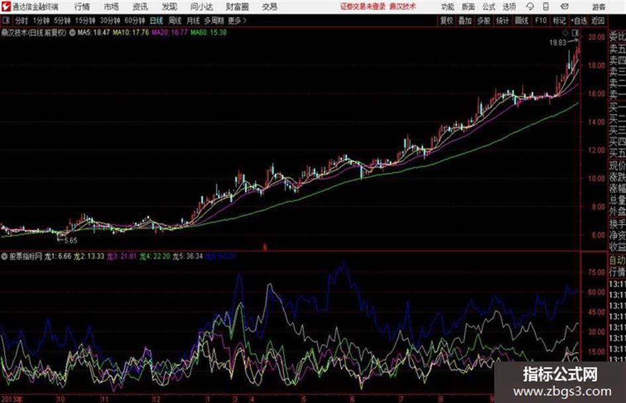Switch to 15分钟 period

point(85,21)
